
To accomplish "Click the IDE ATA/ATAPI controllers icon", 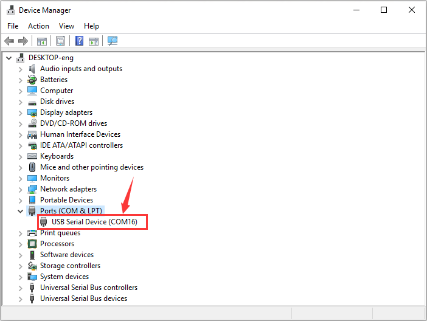I will tap(32, 145).
